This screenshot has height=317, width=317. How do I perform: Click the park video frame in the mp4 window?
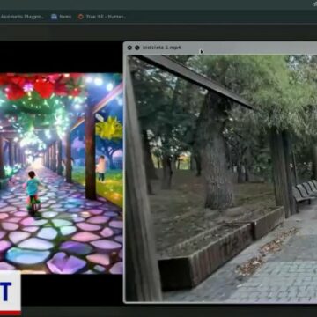222,178
